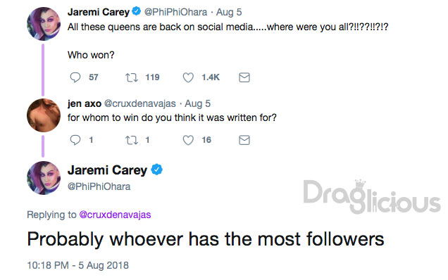Retweet jen axo's tweet
This screenshot has width=448, height=280.
(x=132, y=140)
